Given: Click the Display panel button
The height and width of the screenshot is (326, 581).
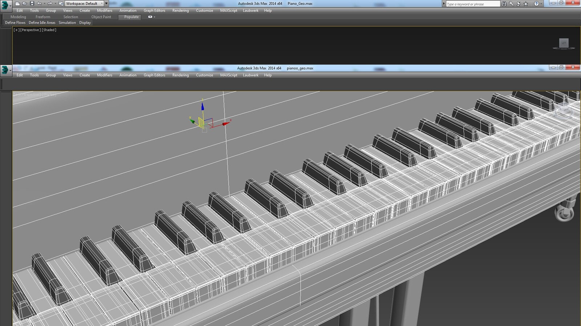Looking at the screenshot, I should click(85, 22).
